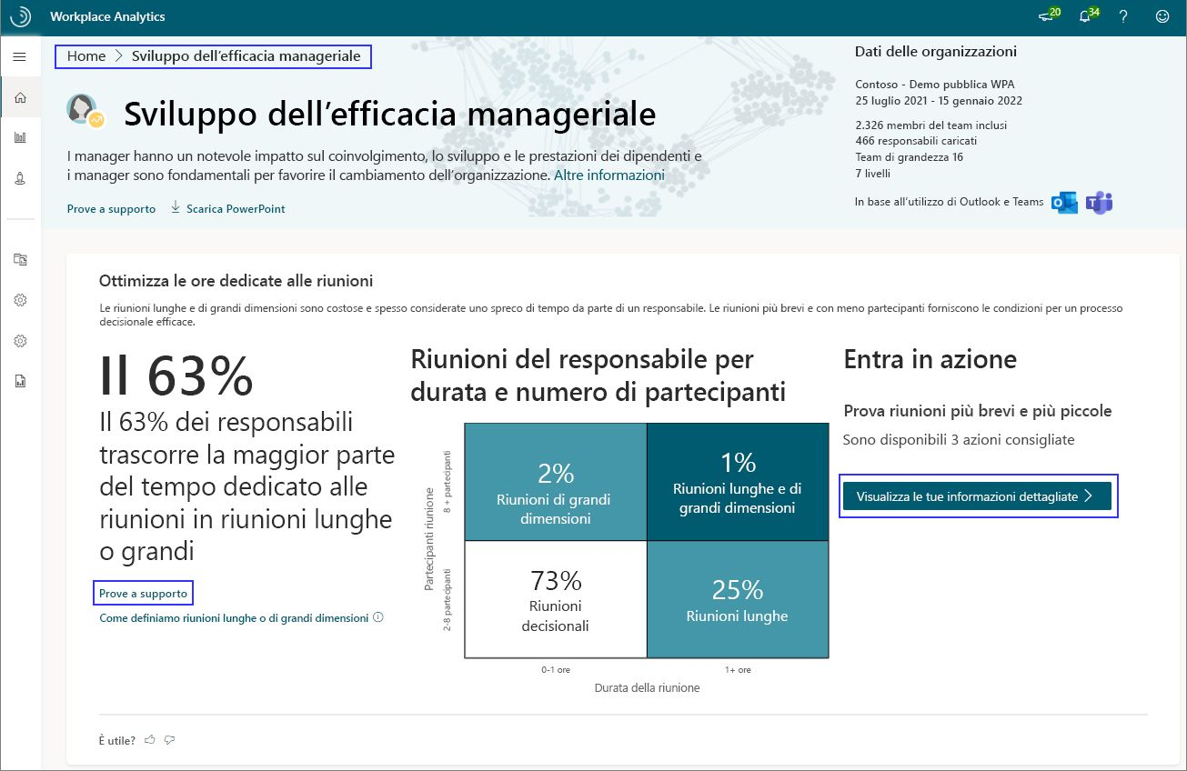Open the feedback megaphone icon with badge 20

pyautogui.click(x=1048, y=15)
